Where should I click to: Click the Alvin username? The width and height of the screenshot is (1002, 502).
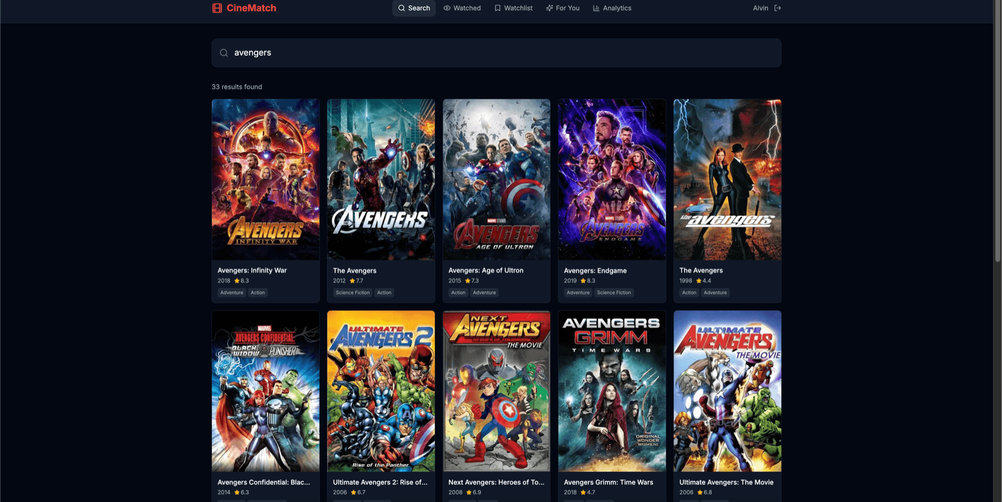(760, 8)
